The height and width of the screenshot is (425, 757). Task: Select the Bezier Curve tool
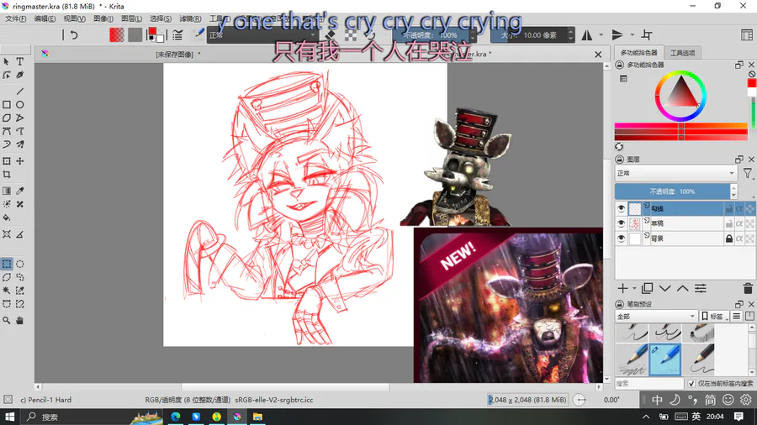coord(6,131)
